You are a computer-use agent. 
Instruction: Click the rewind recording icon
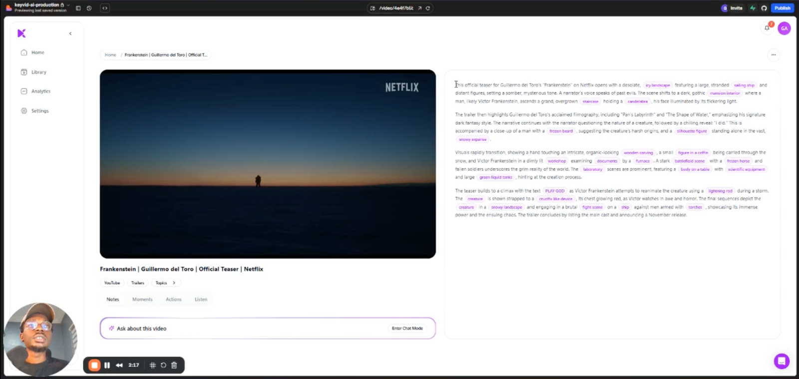coord(119,365)
